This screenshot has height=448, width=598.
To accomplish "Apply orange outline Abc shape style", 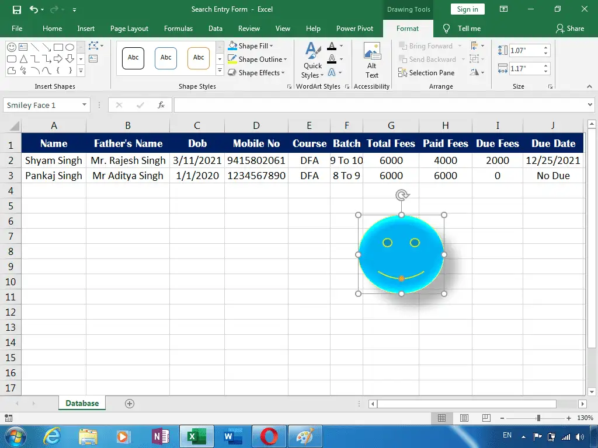I will [199, 58].
